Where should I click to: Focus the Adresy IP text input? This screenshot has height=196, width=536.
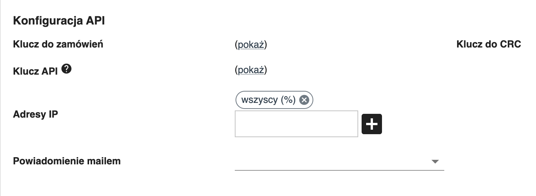pos(296,124)
